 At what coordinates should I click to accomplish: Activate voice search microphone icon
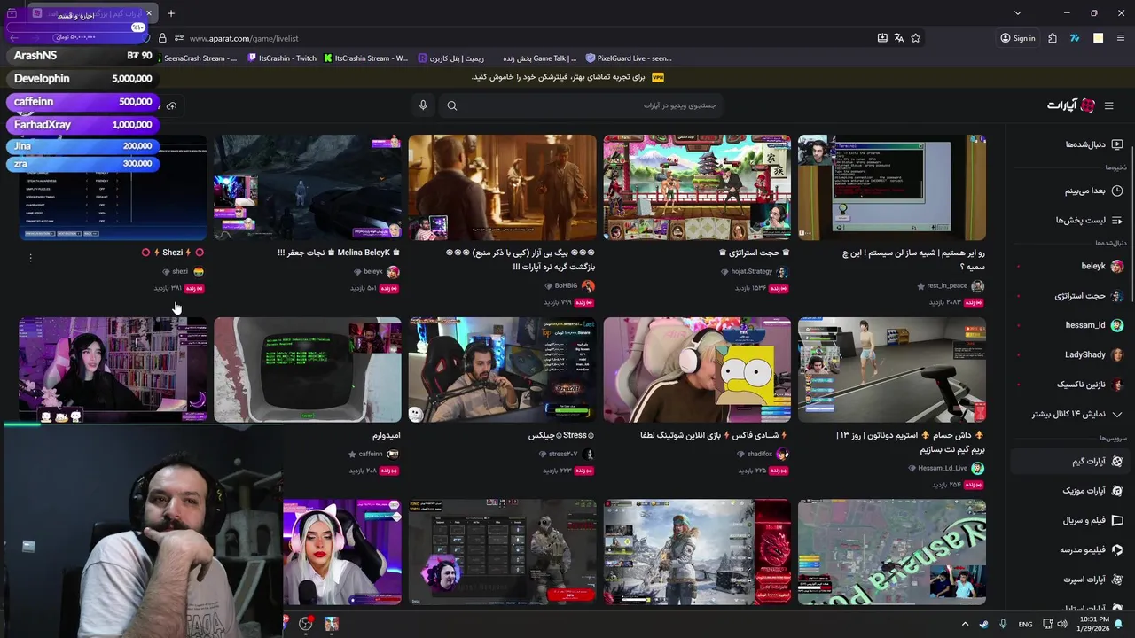[423, 105]
